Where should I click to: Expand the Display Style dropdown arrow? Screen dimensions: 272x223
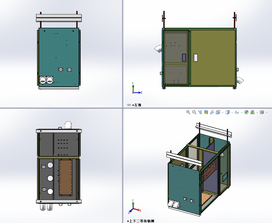click(x=232, y=112)
